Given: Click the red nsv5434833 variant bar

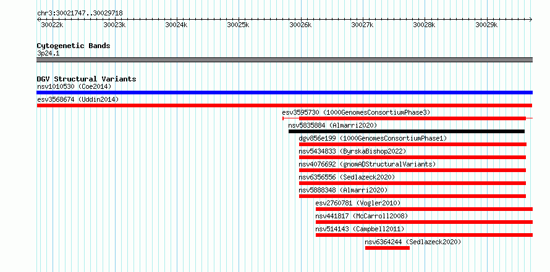Looking at the screenshot, I should point(412,157).
